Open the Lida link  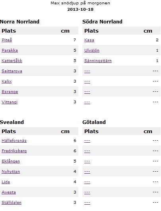coord(6,182)
